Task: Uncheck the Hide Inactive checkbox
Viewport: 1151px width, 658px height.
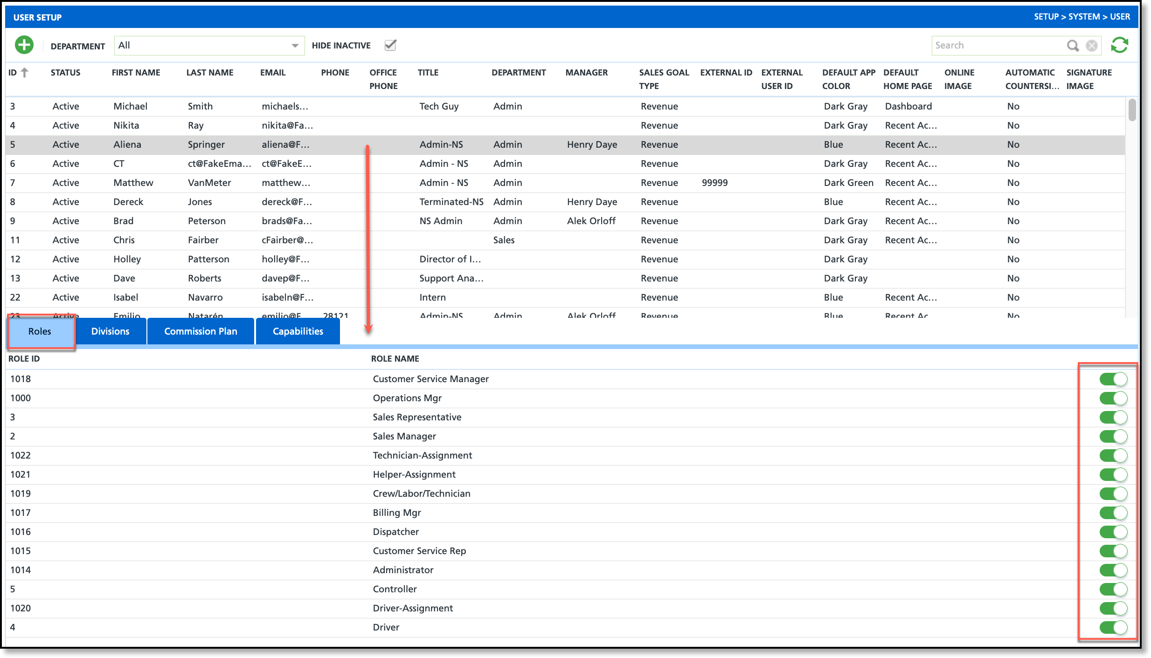Action: click(390, 45)
